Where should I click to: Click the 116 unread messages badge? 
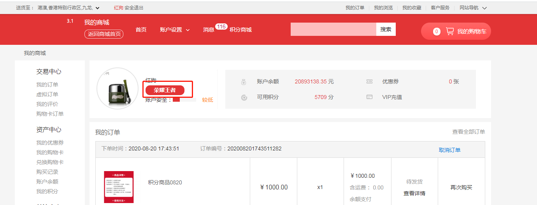click(x=221, y=27)
